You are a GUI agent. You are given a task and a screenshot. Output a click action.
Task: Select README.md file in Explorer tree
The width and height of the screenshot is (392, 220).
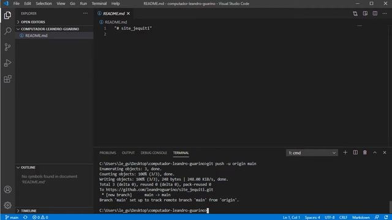[x=55, y=35]
